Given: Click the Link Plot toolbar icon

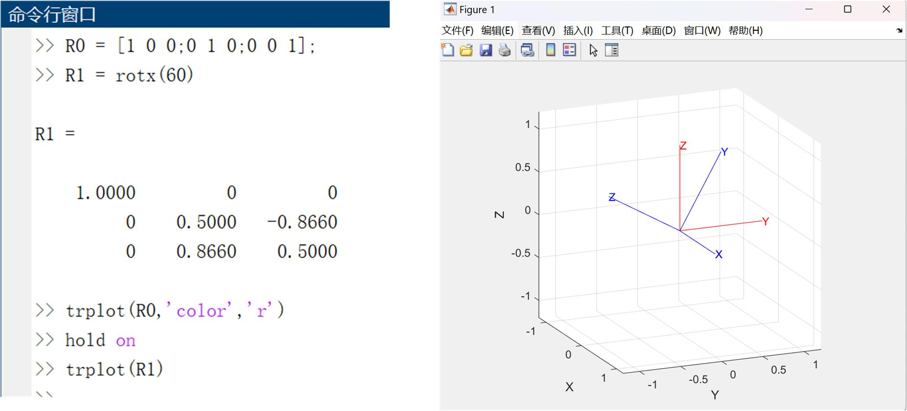Looking at the screenshot, I should click(527, 50).
